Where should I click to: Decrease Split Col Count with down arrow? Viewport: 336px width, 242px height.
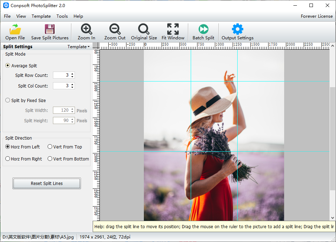point(72,87)
